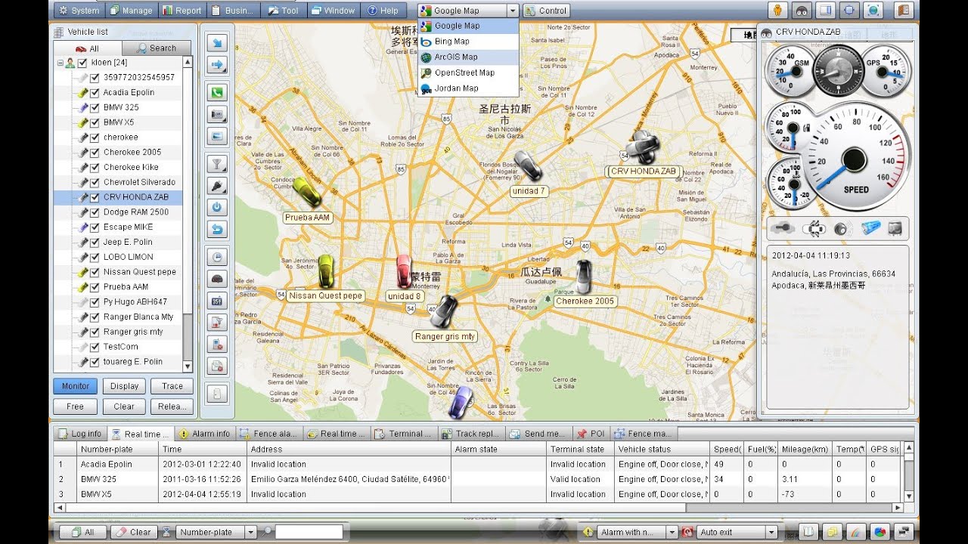The height and width of the screenshot is (544, 968).
Task: Open the Auto exit dropdown
Action: click(x=771, y=532)
